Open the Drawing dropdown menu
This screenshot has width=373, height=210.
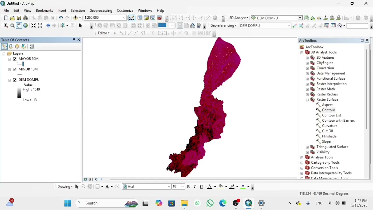coord(65,187)
